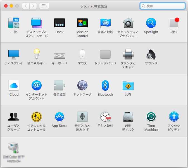Click the Show All grid button
Screen dimensions: 188x168
pyautogui.click(x=44, y=6)
